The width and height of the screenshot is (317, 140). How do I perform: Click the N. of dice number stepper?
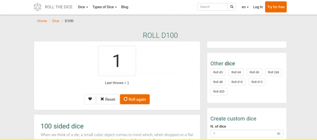(279, 134)
